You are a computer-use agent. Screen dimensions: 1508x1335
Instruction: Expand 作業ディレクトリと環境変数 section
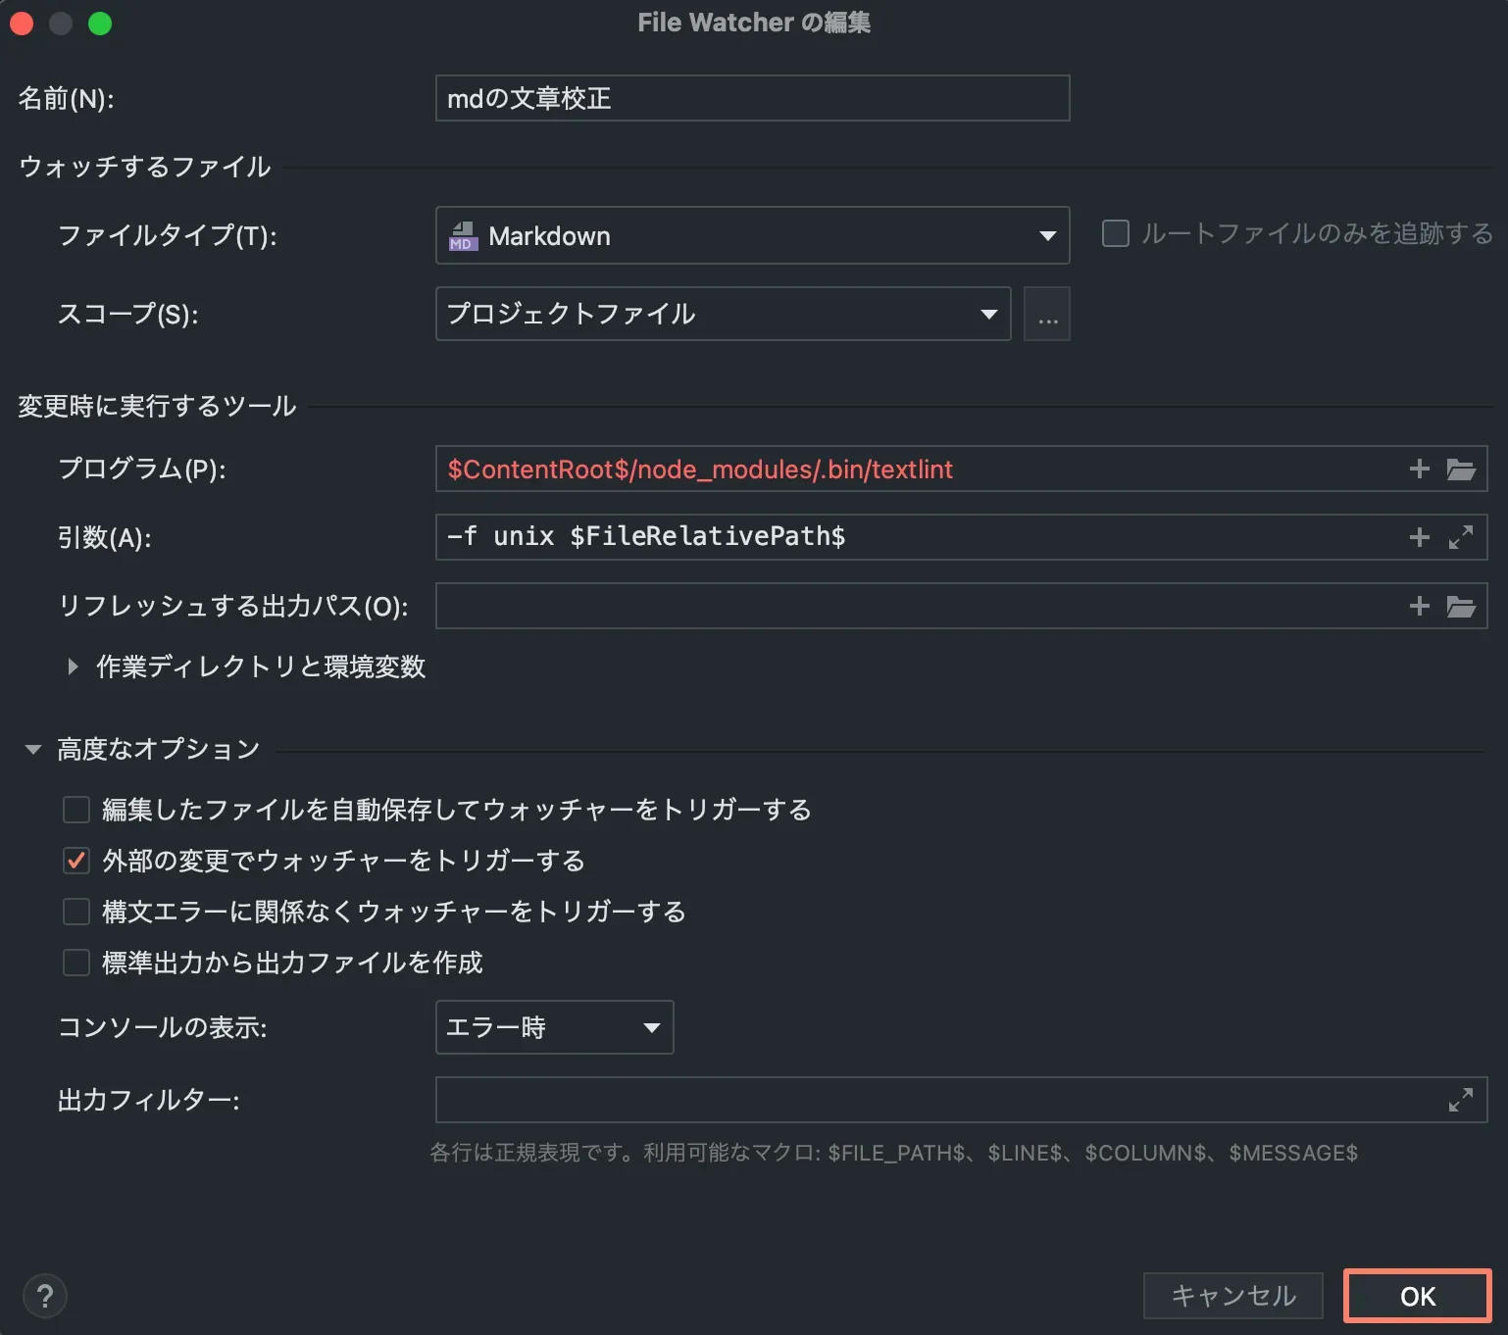[x=73, y=667]
